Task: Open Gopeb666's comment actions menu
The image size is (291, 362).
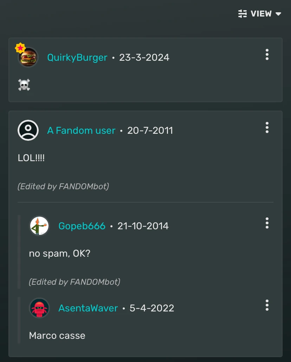Action: coord(267,223)
